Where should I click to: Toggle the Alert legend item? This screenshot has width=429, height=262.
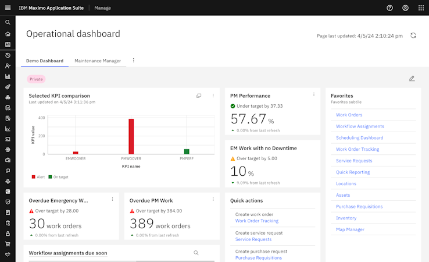click(38, 176)
